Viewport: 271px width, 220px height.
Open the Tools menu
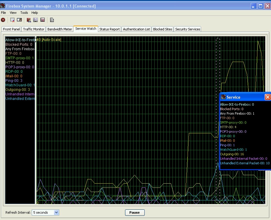pyautogui.click(x=24, y=13)
